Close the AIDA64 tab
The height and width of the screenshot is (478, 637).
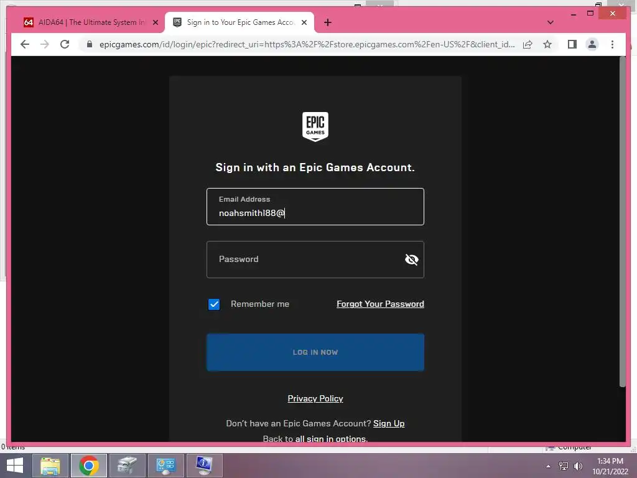click(155, 22)
